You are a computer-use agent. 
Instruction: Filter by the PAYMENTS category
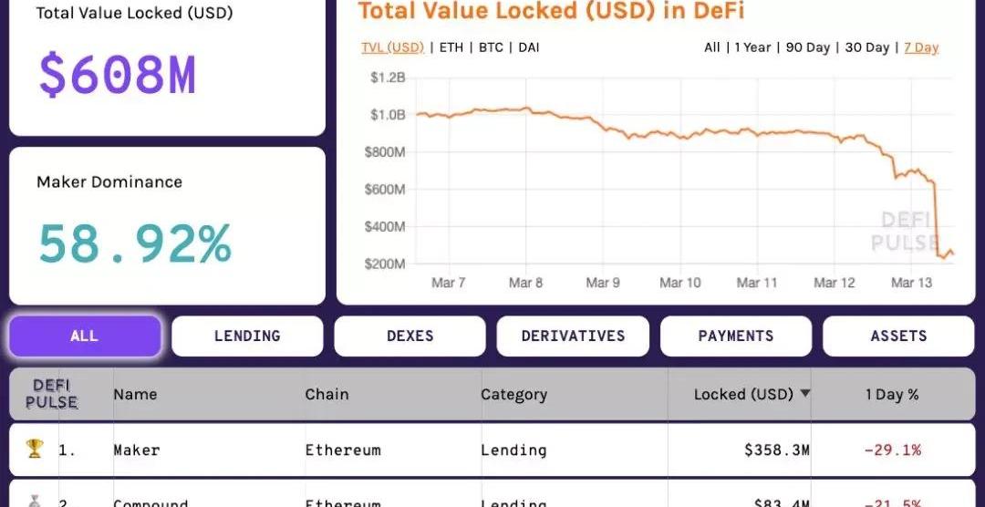tap(736, 336)
